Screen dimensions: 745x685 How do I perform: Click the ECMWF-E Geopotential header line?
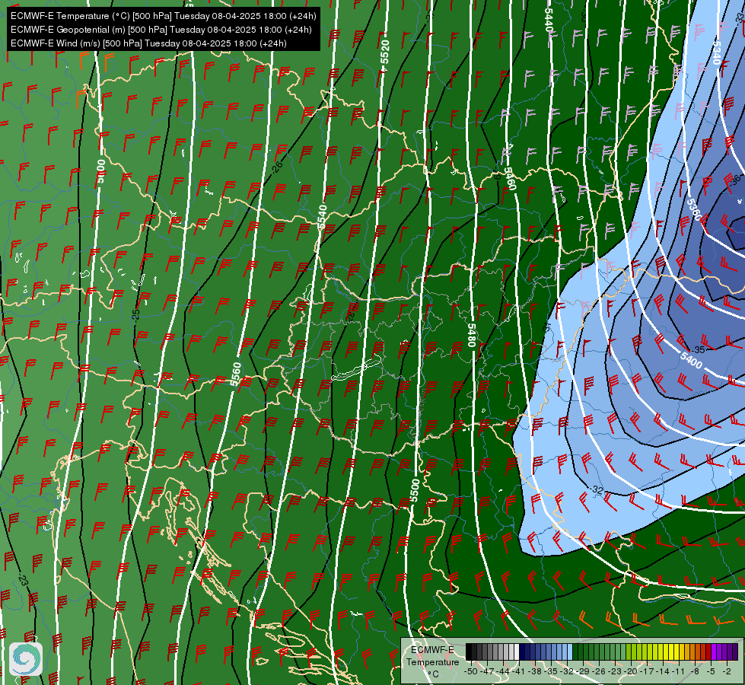pyautogui.click(x=161, y=30)
